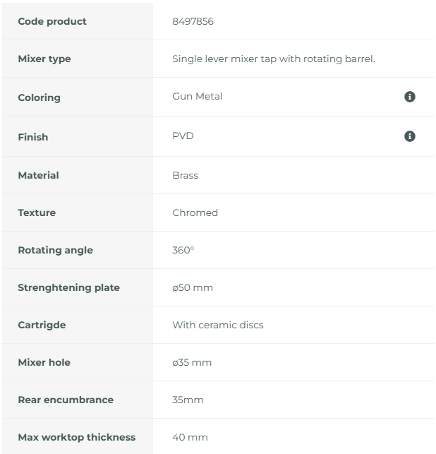Click the 360° rotating angle value
The width and height of the screenshot is (436, 454).
(183, 250)
